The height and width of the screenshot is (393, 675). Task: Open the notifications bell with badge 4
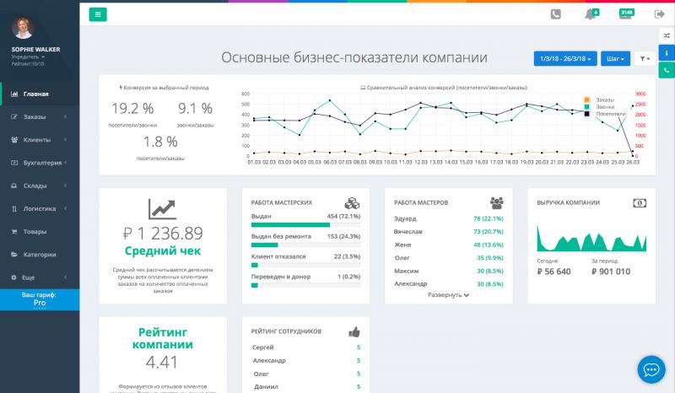point(590,13)
